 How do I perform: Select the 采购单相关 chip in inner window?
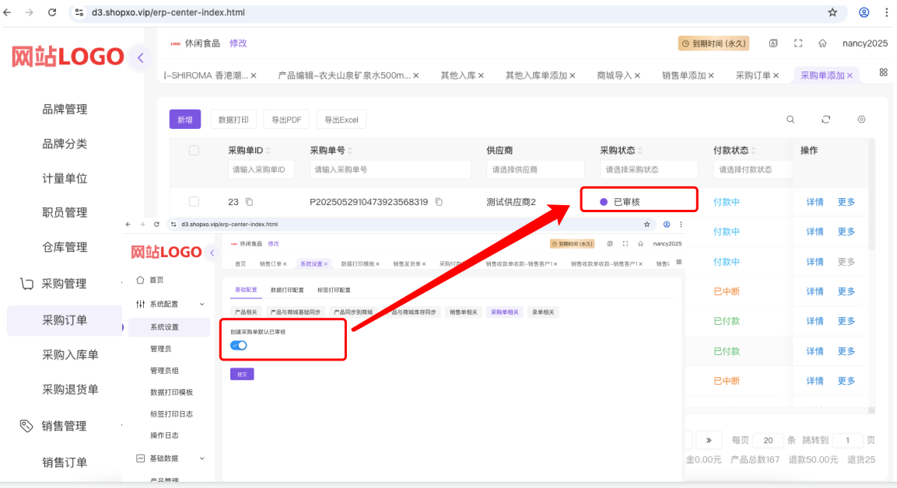[505, 312]
